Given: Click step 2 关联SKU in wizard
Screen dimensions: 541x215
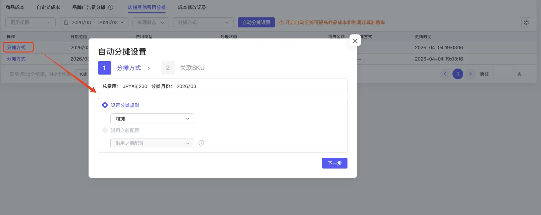Looking at the screenshot, I should pos(183,68).
